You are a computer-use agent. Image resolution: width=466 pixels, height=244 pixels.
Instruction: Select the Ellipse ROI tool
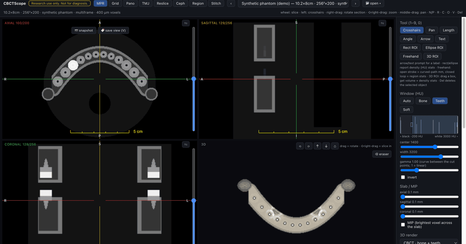pos(434,48)
